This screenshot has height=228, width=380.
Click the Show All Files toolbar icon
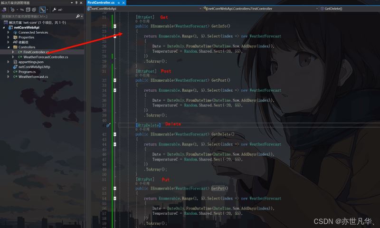35,9
